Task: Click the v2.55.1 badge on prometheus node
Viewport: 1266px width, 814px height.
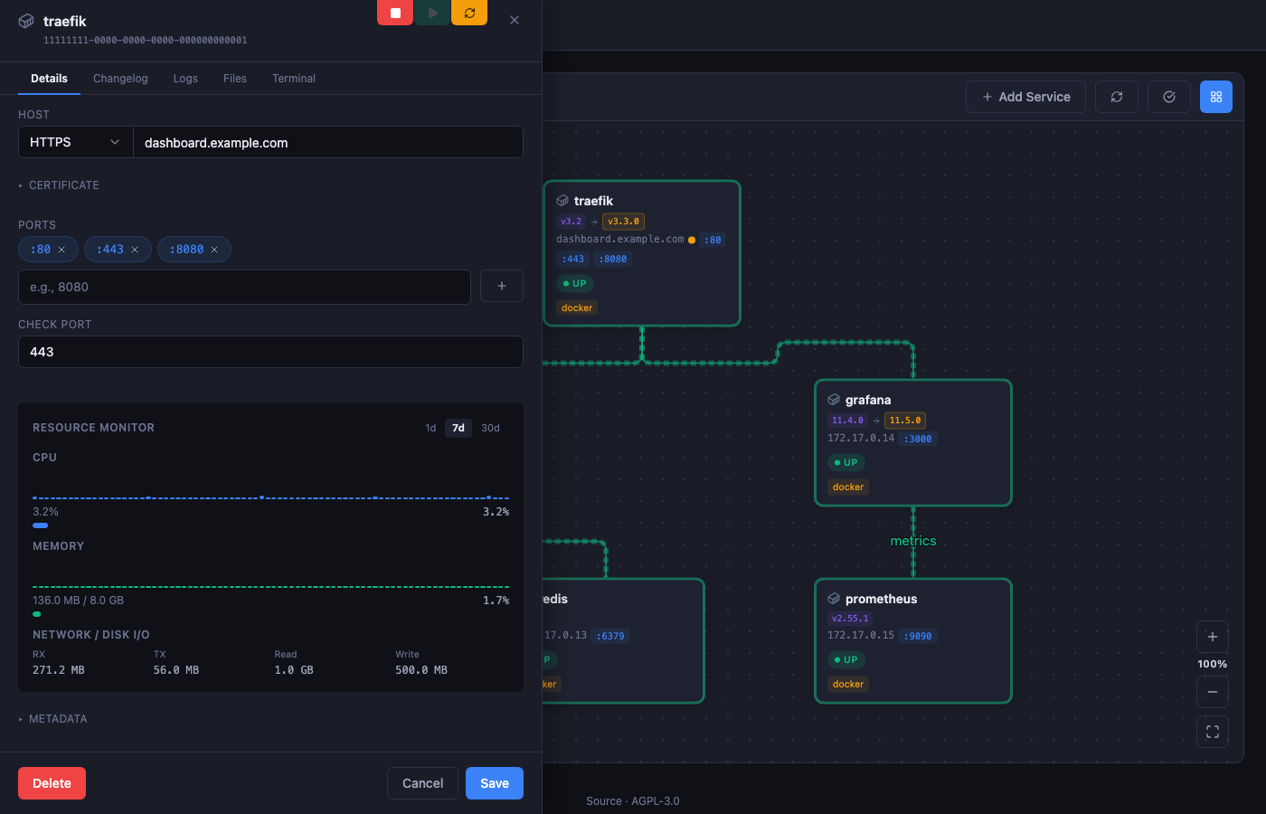Action: [x=850, y=619]
